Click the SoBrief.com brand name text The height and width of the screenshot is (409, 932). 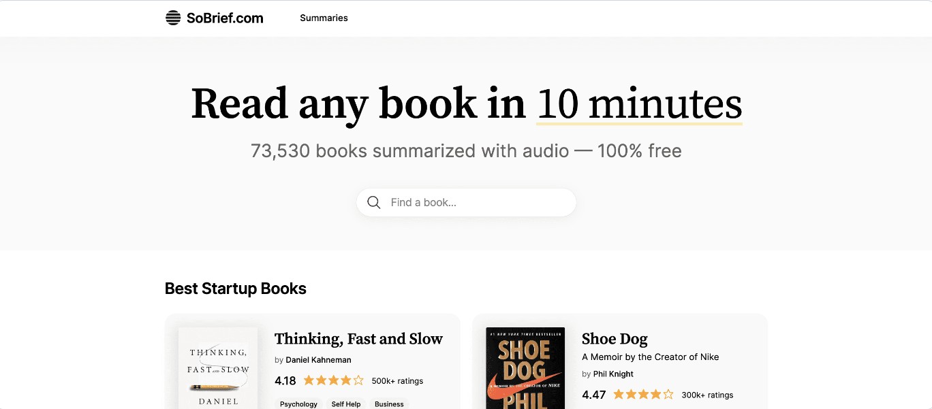click(225, 18)
